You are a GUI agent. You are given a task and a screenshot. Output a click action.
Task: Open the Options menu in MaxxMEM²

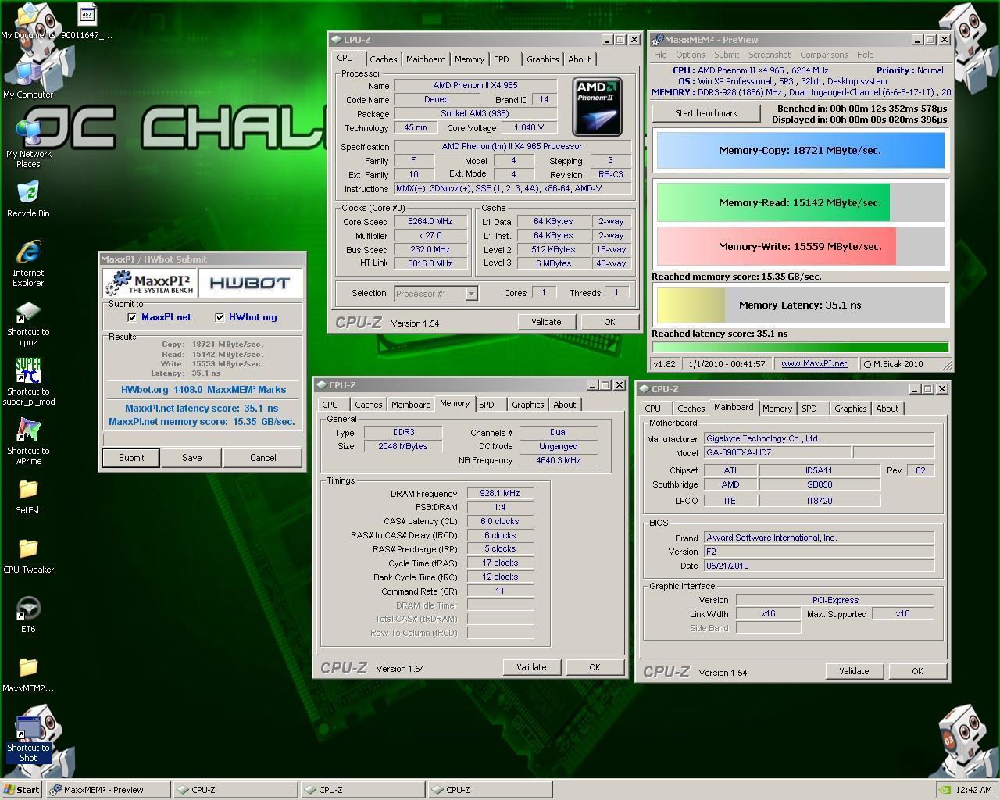pyautogui.click(x=690, y=55)
